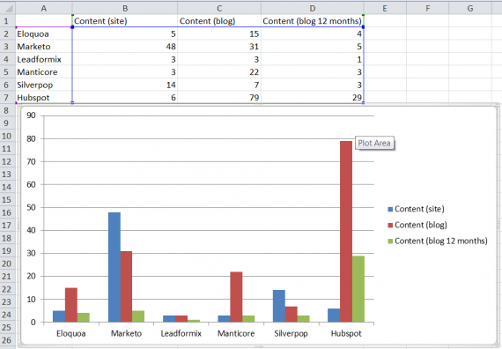Click cell containing 'Content (blog)' header
The width and height of the screenshot is (502, 349).
click(x=219, y=21)
